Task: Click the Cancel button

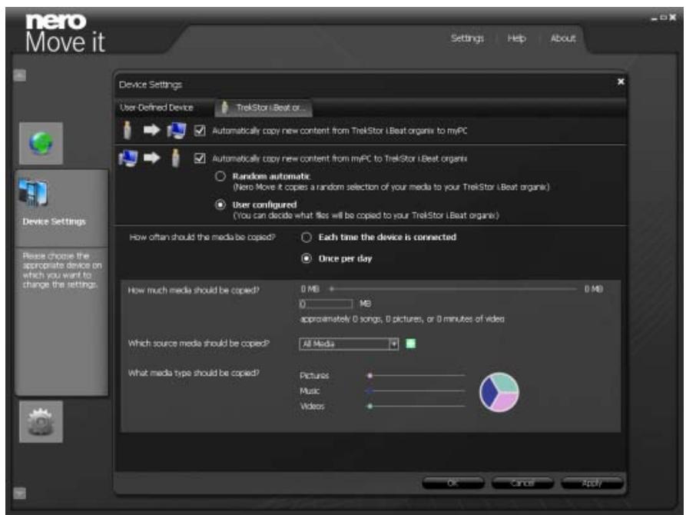Action: click(x=522, y=483)
